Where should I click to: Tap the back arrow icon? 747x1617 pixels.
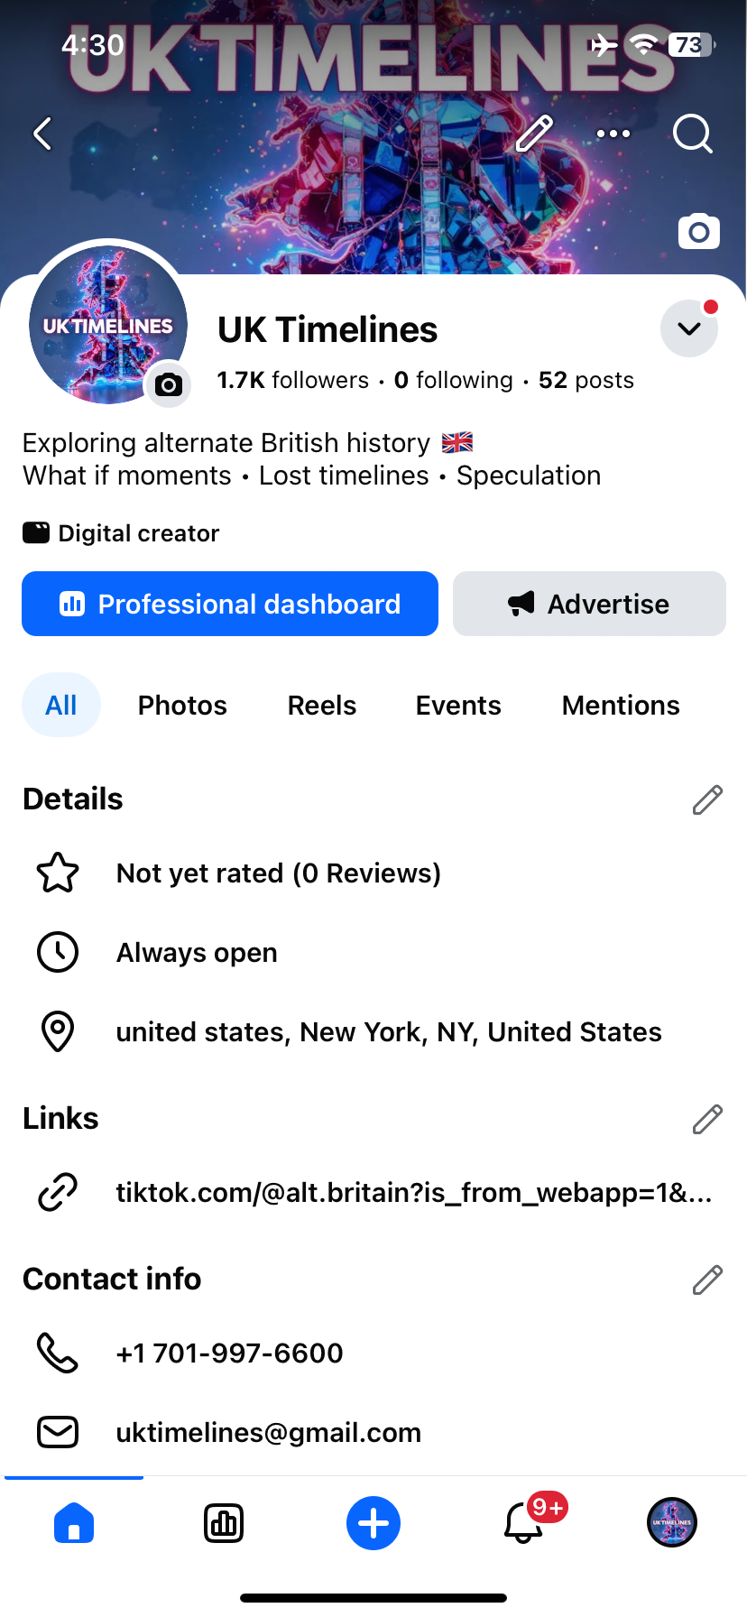click(42, 134)
